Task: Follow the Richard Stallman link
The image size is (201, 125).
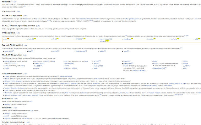Action: (x=85, y=19)
